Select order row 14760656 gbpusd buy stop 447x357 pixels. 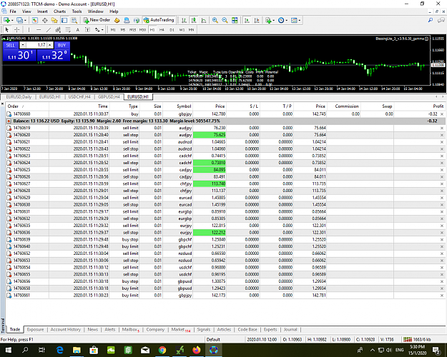225,281
